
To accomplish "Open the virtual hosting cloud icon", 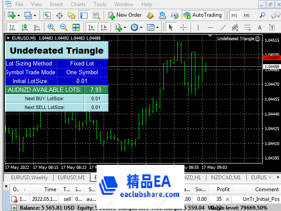I will click(x=162, y=15).
